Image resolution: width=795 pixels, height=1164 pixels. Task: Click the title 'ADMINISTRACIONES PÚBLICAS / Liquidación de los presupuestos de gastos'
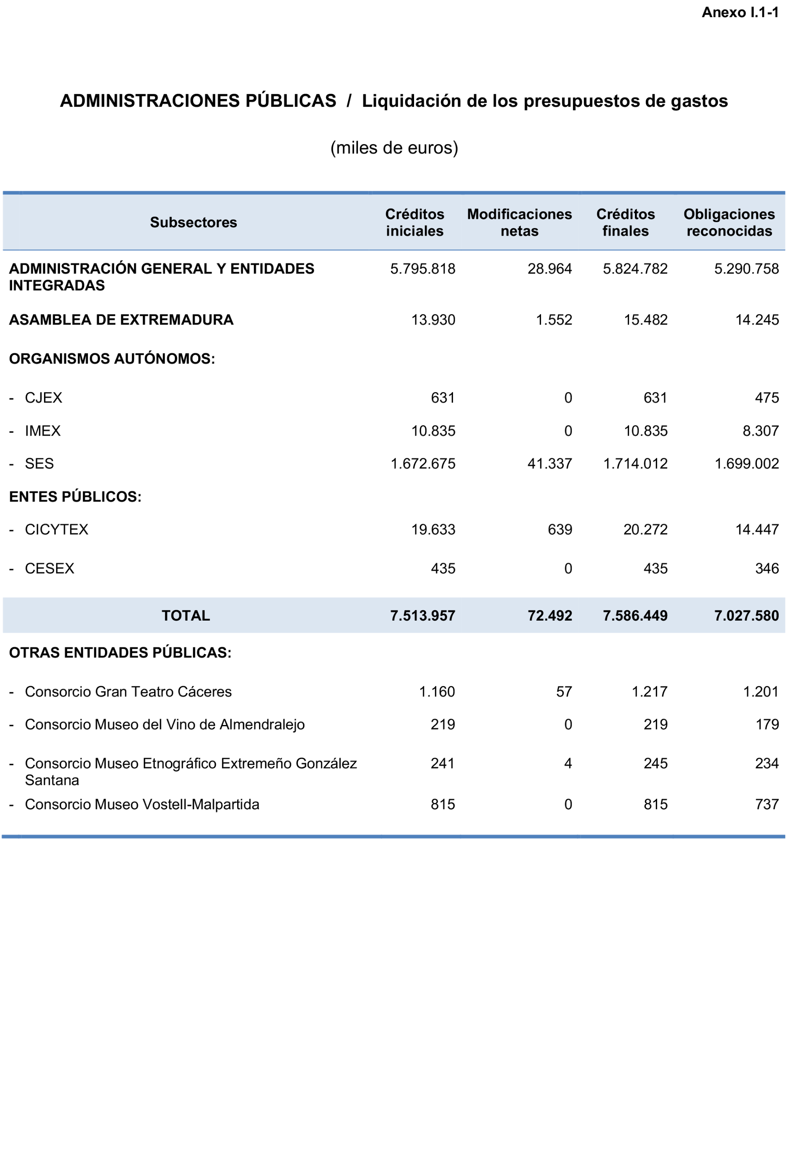394,101
